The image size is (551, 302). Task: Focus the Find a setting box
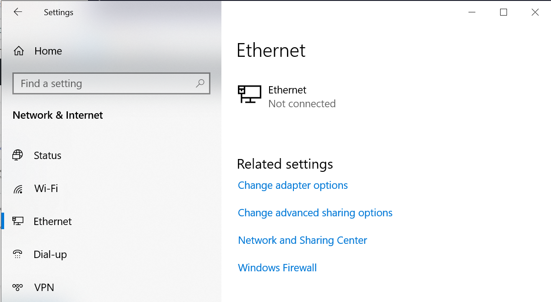[x=105, y=83]
